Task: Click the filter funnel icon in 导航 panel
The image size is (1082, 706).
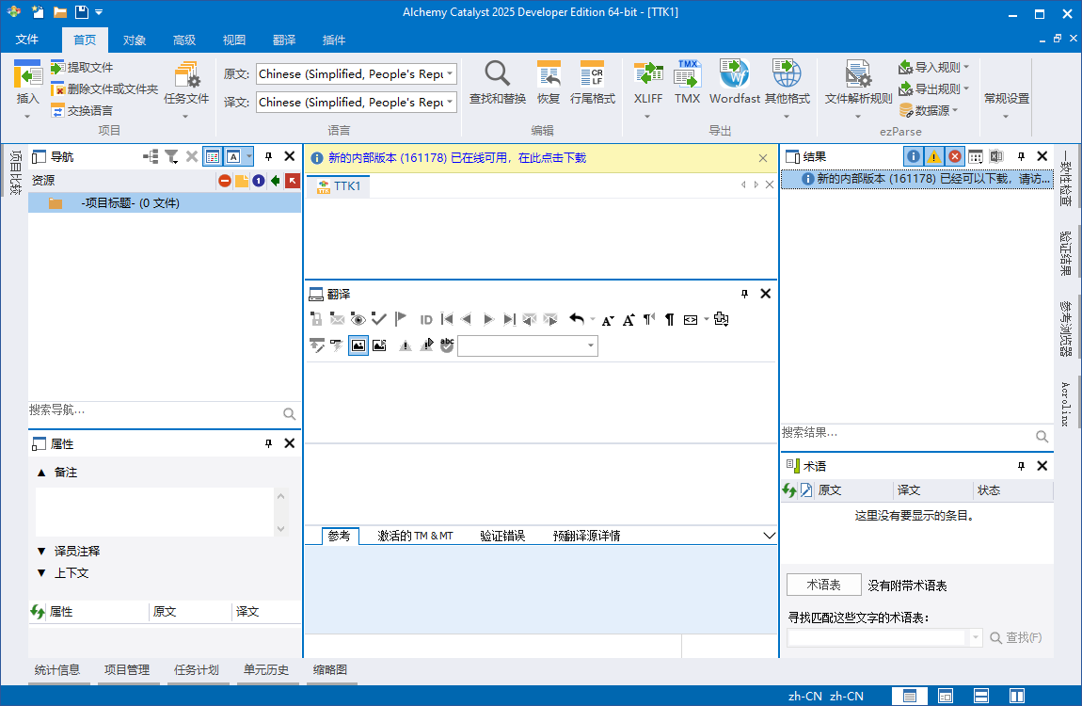Action: tap(172, 156)
